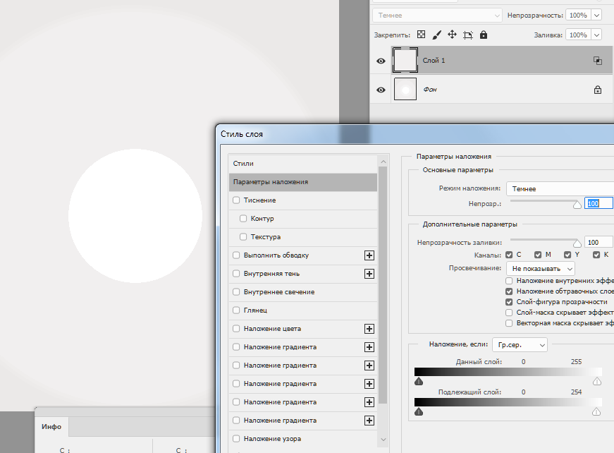Screen dimensions: 614x453
Task: Open Заливка percentage dropdown arrow
Action: 596,35
